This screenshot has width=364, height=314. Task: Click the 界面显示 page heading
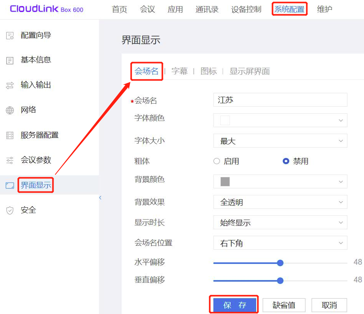pos(141,40)
